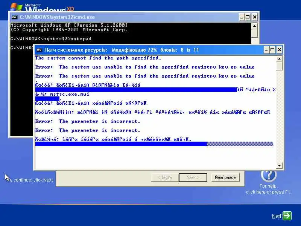The width and height of the screenshot is (301, 226).
Task: Minimize the patch system resources window
Action: [x=266, y=50]
